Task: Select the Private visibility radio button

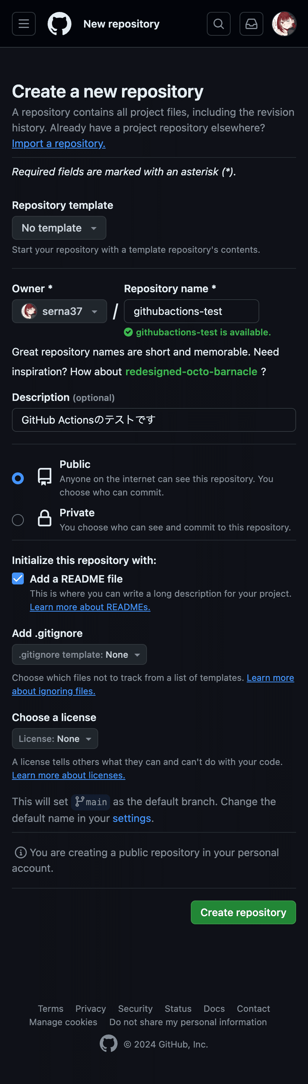Action: tap(18, 520)
